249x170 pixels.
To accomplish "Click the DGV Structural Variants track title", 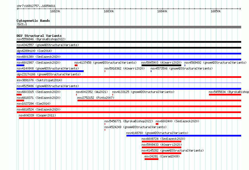I will point(39,36).
